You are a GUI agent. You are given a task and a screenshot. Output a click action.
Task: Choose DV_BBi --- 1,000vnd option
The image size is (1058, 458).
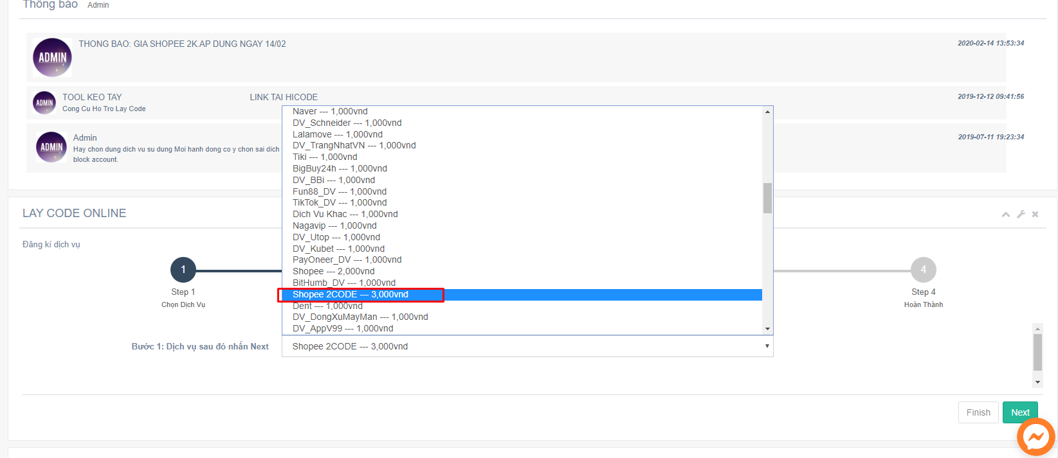(522, 180)
